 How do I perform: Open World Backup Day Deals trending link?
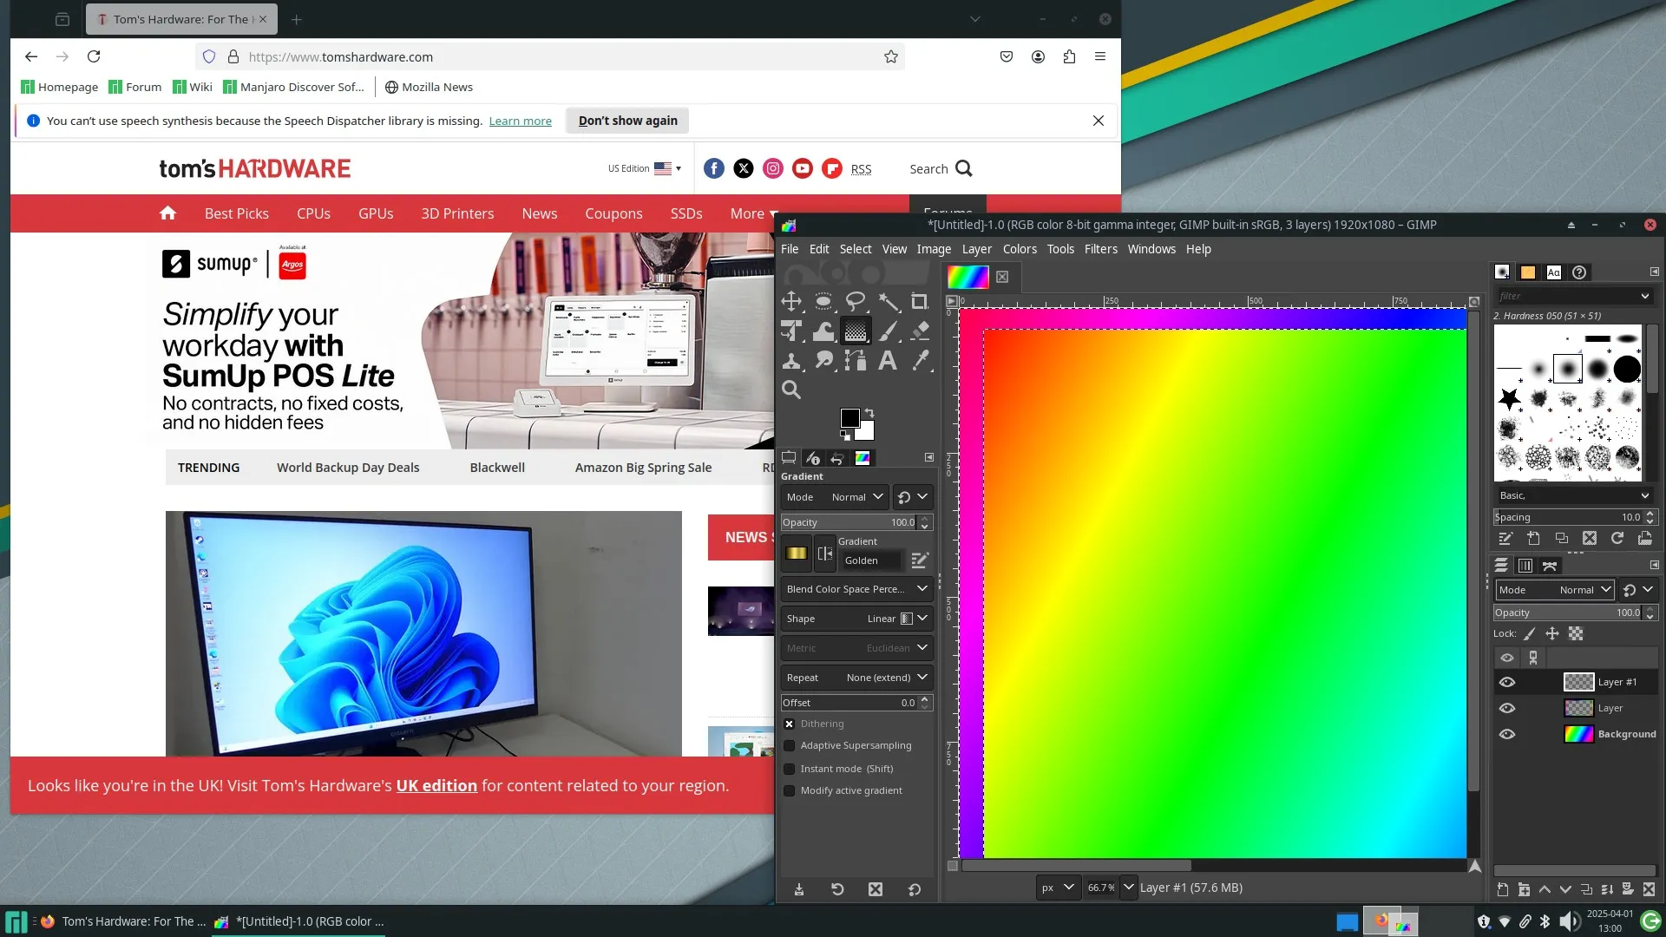click(x=348, y=468)
